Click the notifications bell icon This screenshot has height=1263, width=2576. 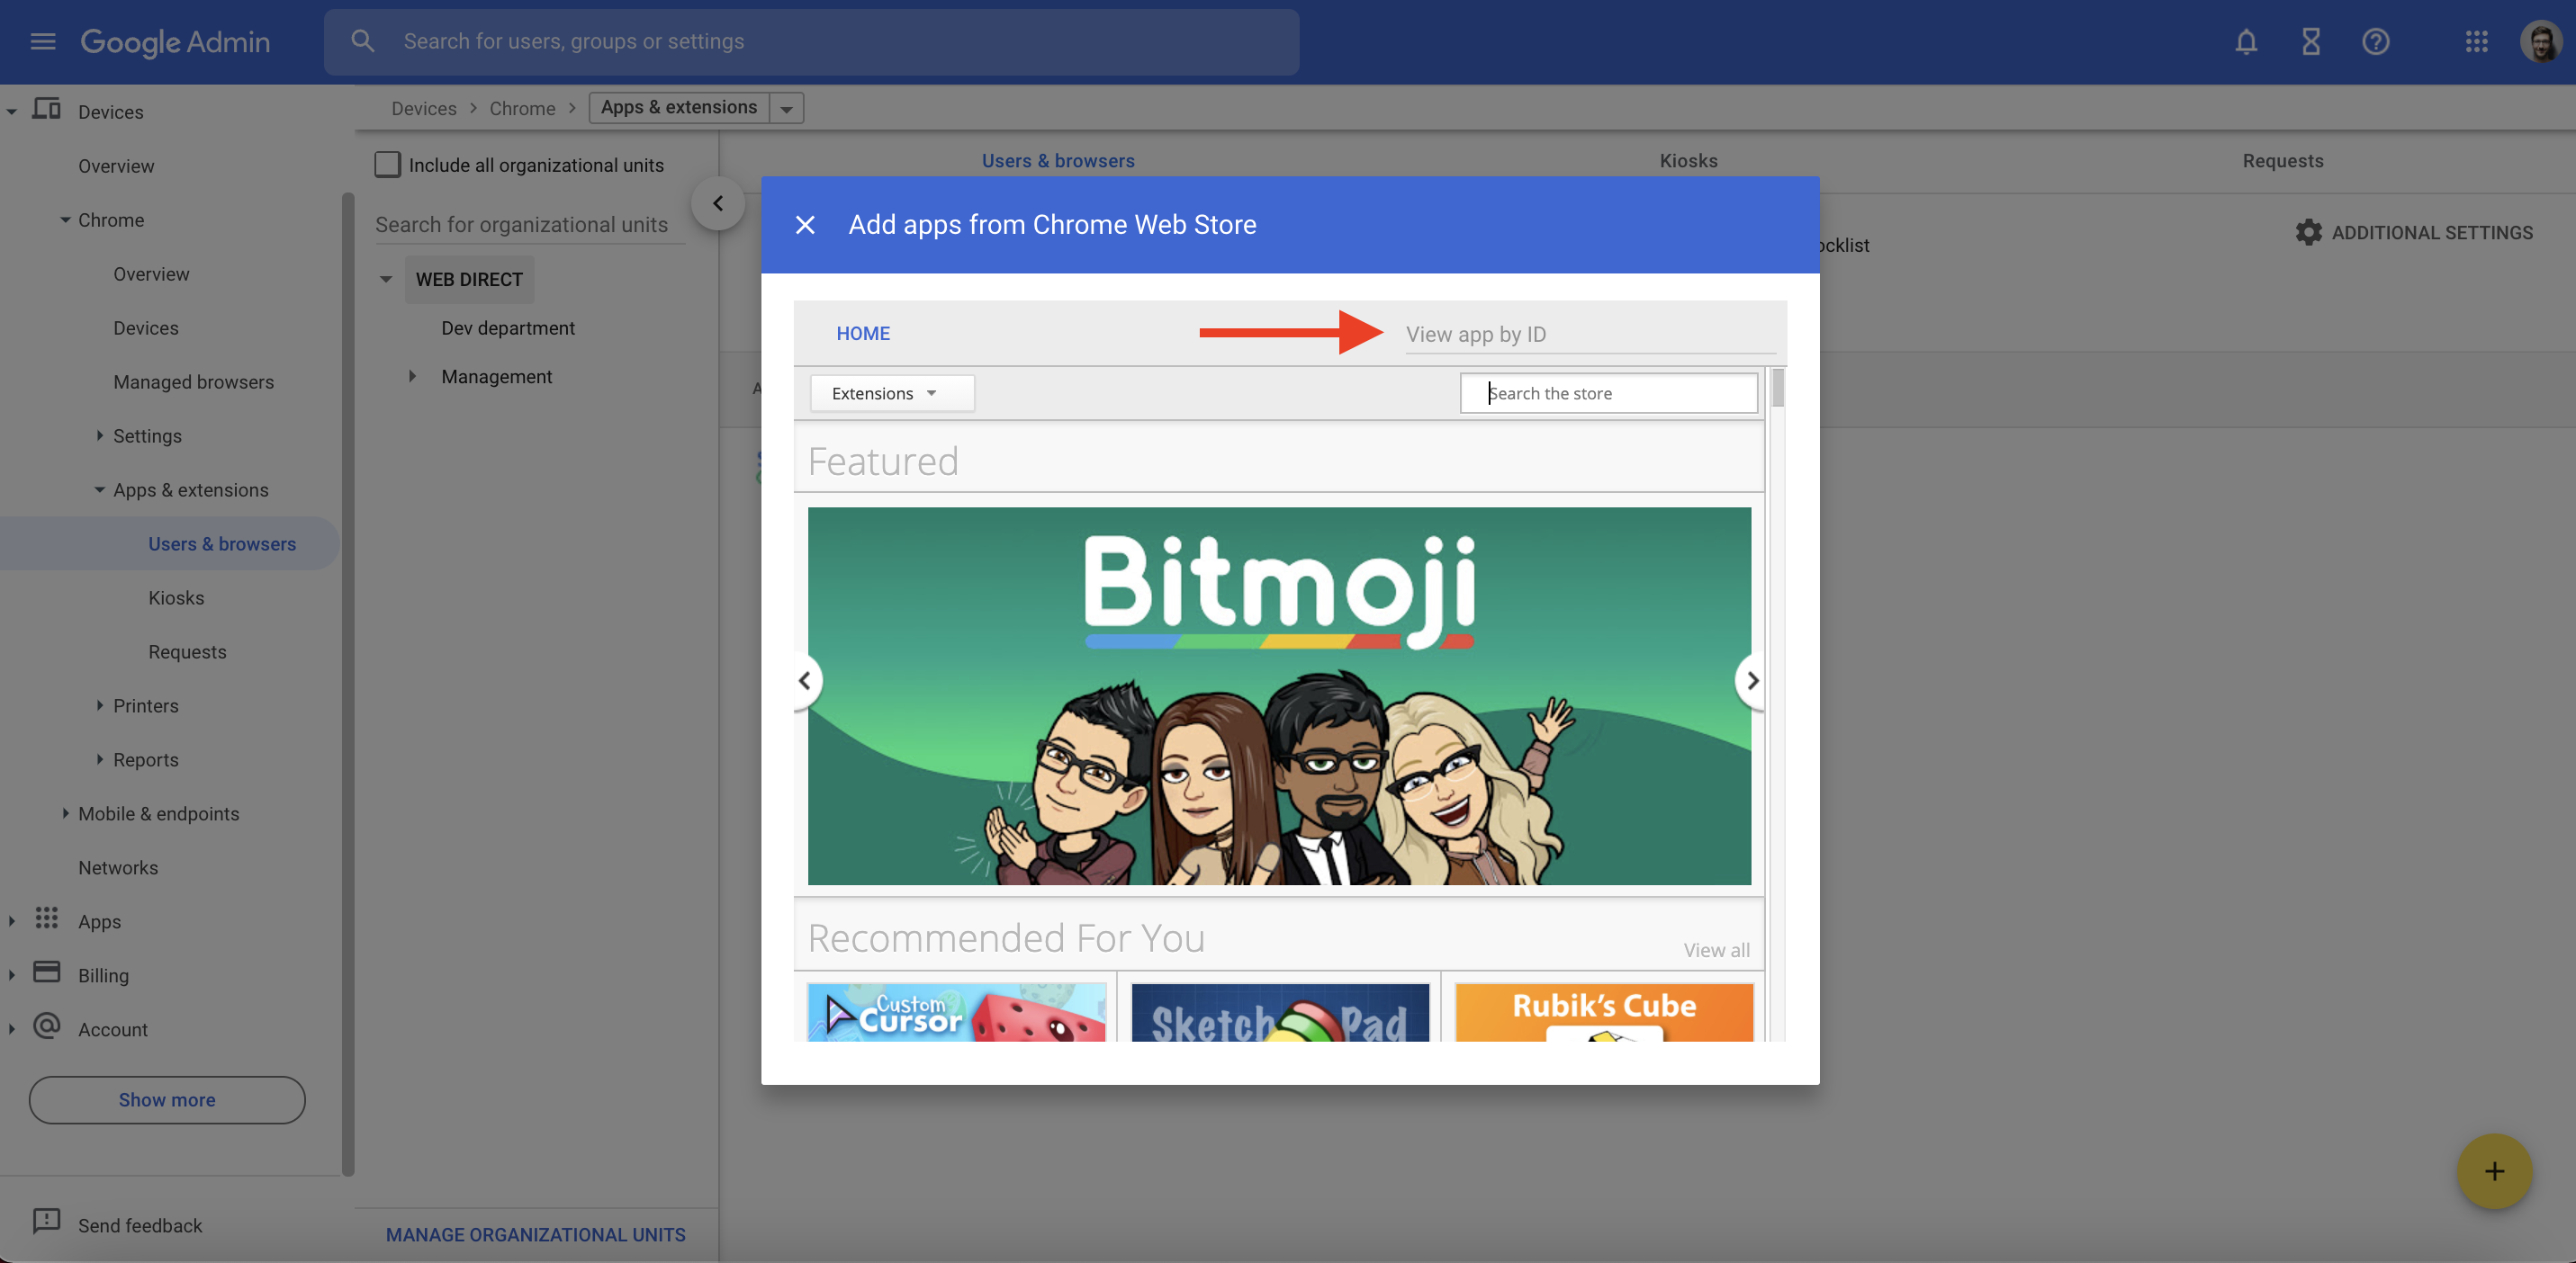point(2246,41)
